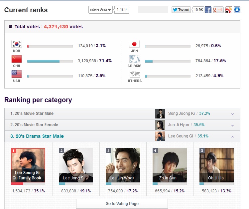Click the interesting heart button
The height and width of the screenshot is (209, 249).
(100, 10)
